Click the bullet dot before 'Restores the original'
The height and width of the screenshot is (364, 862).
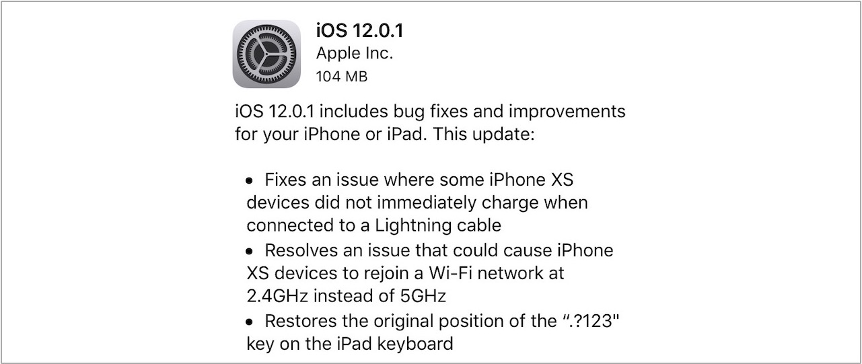coord(250,322)
